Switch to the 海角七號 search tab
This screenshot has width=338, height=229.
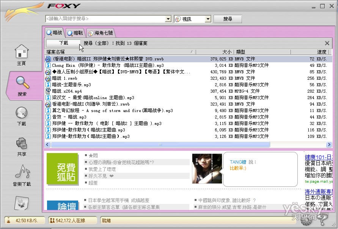click(x=101, y=33)
